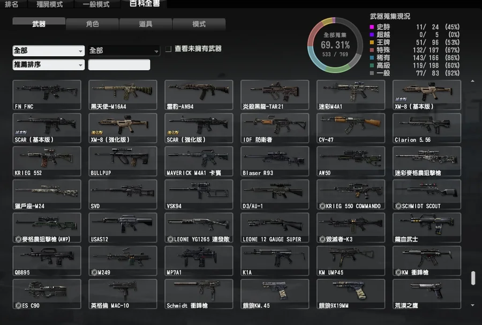
Task: Open the 排名 top tab
Action: [12, 4]
